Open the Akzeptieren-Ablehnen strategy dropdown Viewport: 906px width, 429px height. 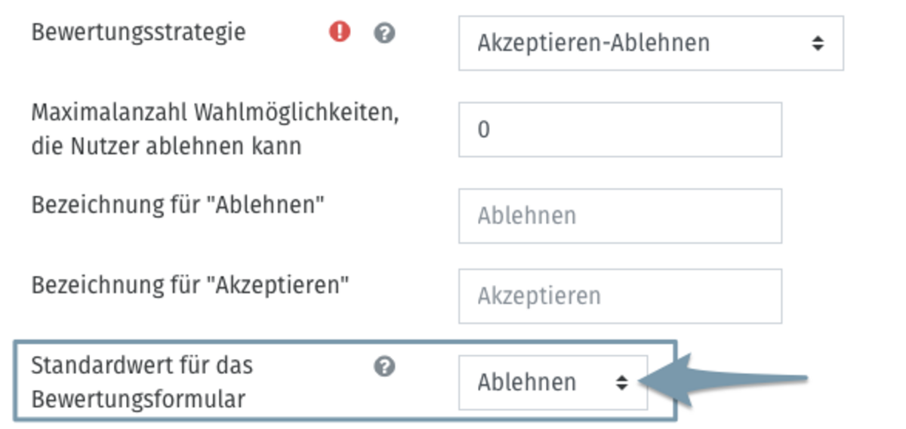tap(651, 43)
